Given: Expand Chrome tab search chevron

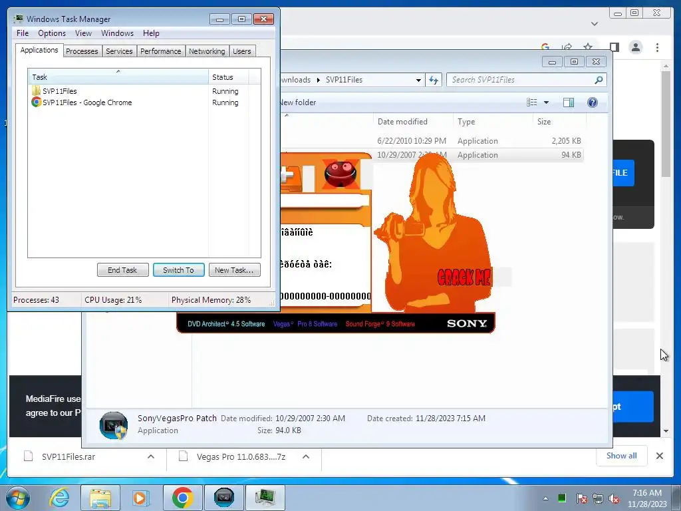Looking at the screenshot, I should (x=595, y=24).
